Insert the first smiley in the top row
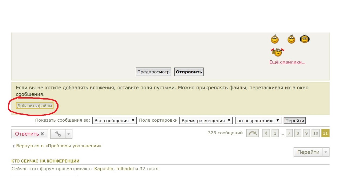Screen dimensions: 346x195 coord(275,39)
